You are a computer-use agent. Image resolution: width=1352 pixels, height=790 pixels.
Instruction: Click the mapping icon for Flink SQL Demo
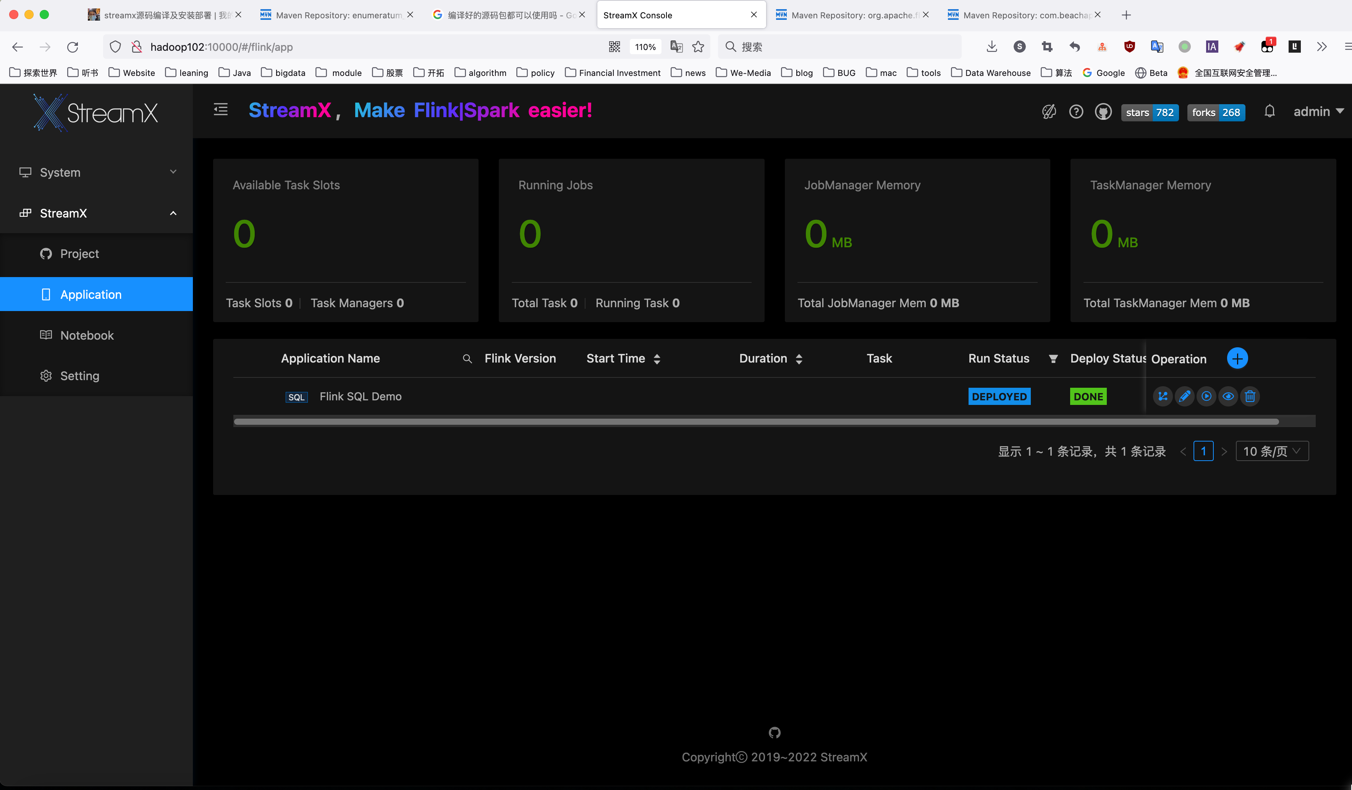click(1163, 397)
